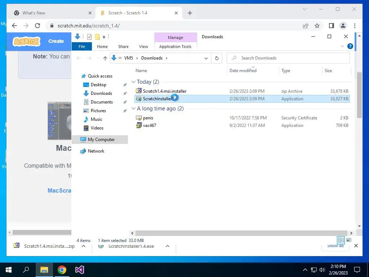The width and height of the screenshot is (369, 277).
Task: Sort by the Type column header
Action: pyautogui.click(x=286, y=71)
